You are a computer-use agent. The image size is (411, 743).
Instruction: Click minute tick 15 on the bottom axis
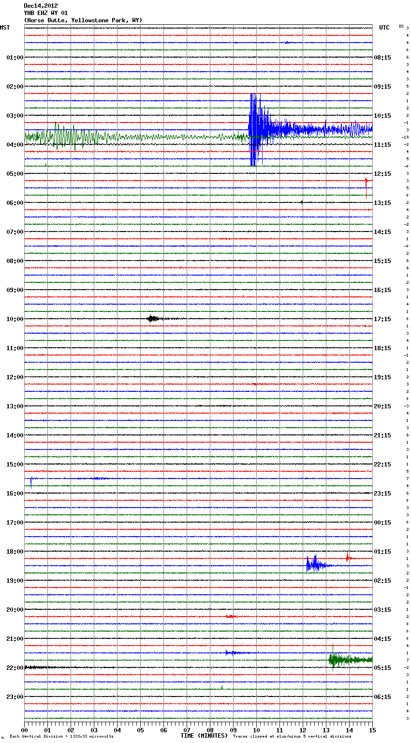click(x=372, y=730)
